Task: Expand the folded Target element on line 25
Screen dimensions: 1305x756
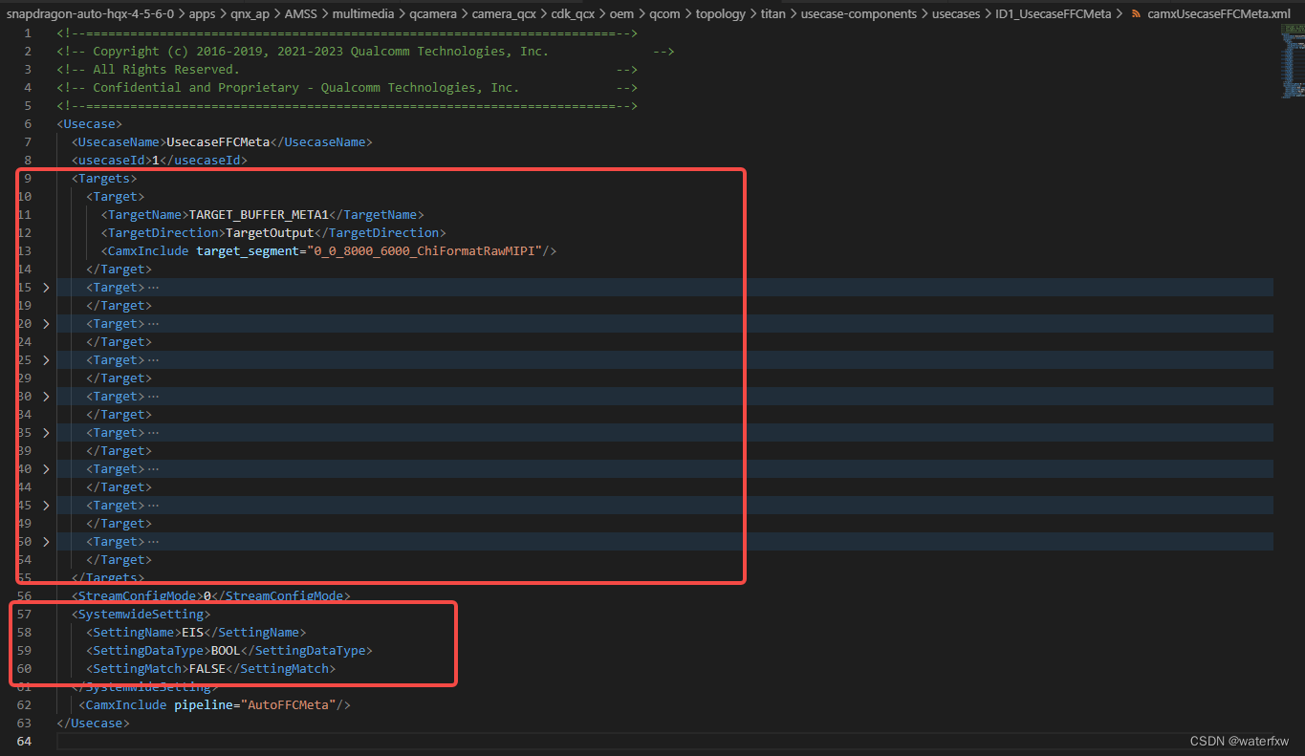Action: [46, 359]
